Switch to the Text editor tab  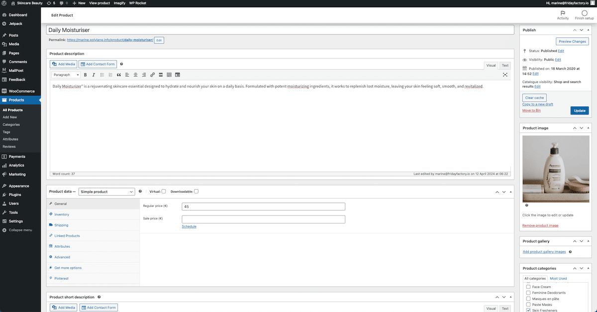tap(504, 65)
